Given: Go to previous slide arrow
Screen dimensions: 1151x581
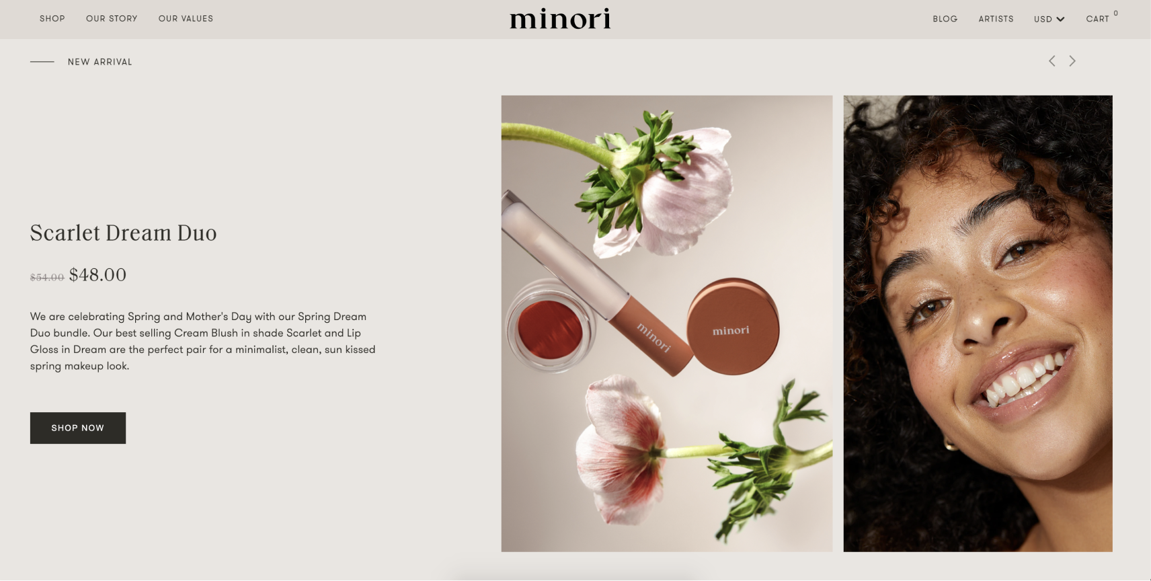Looking at the screenshot, I should point(1052,61).
